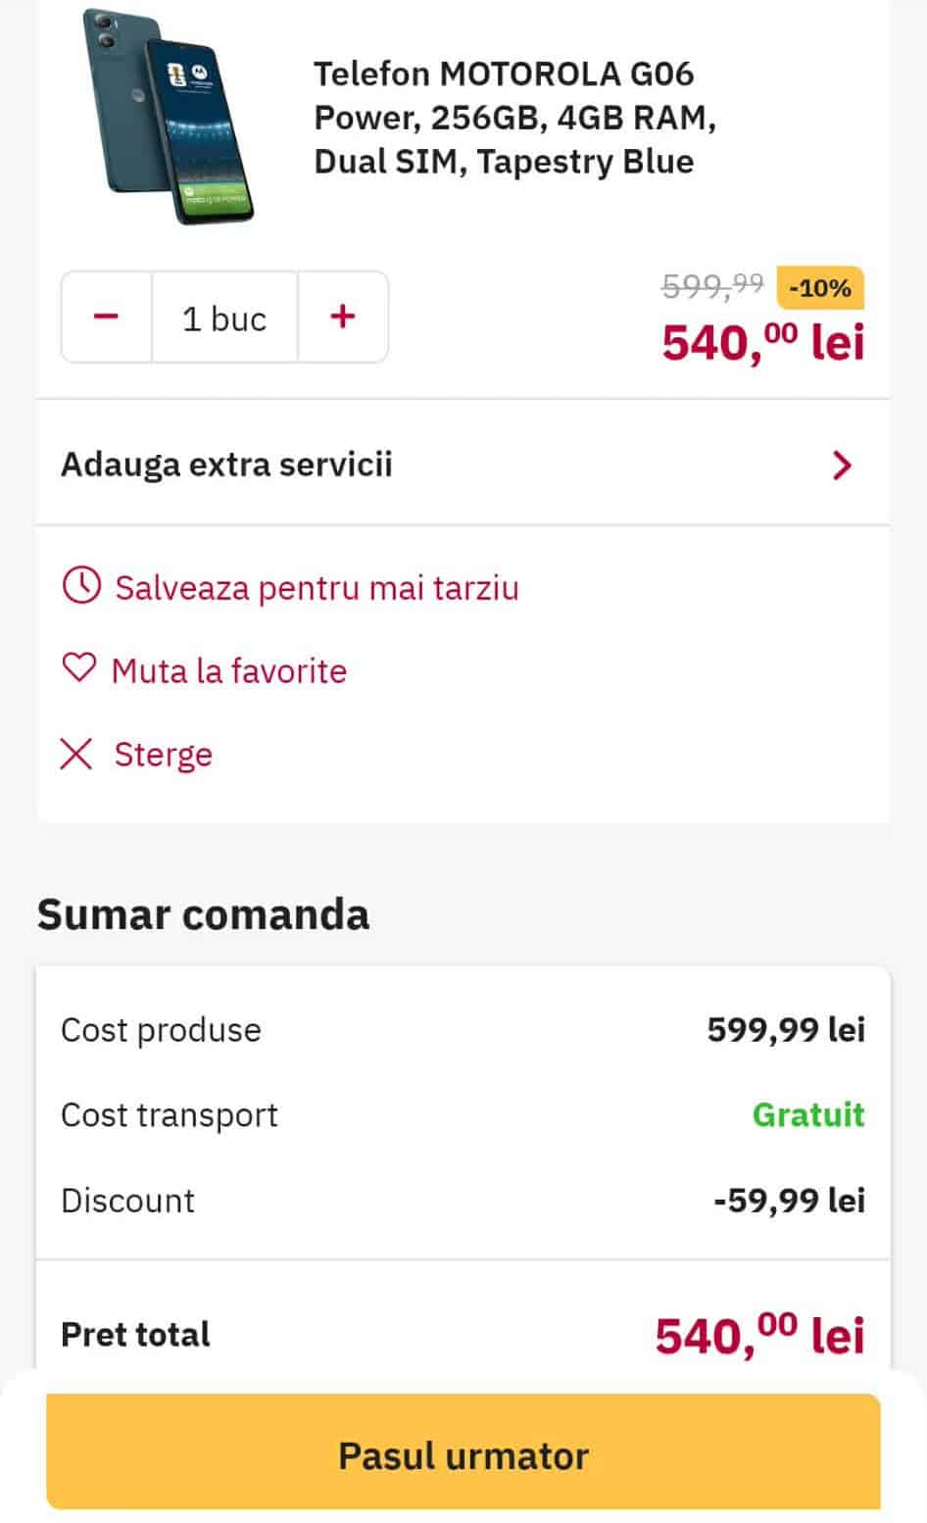Image resolution: width=927 pixels, height=1523 pixels.
Task: Open the Motorola G06 Power product image
Action: point(169,116)
